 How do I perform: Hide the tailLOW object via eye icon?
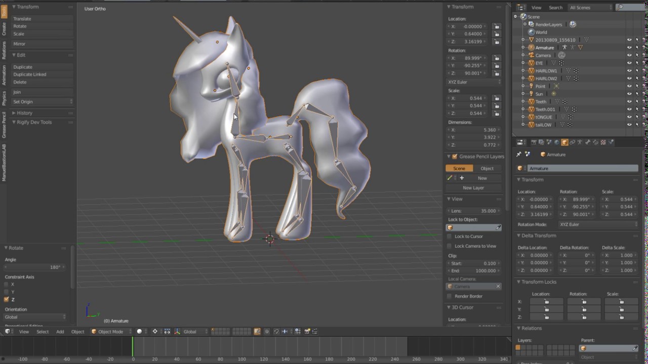click(x=629, y=125)
